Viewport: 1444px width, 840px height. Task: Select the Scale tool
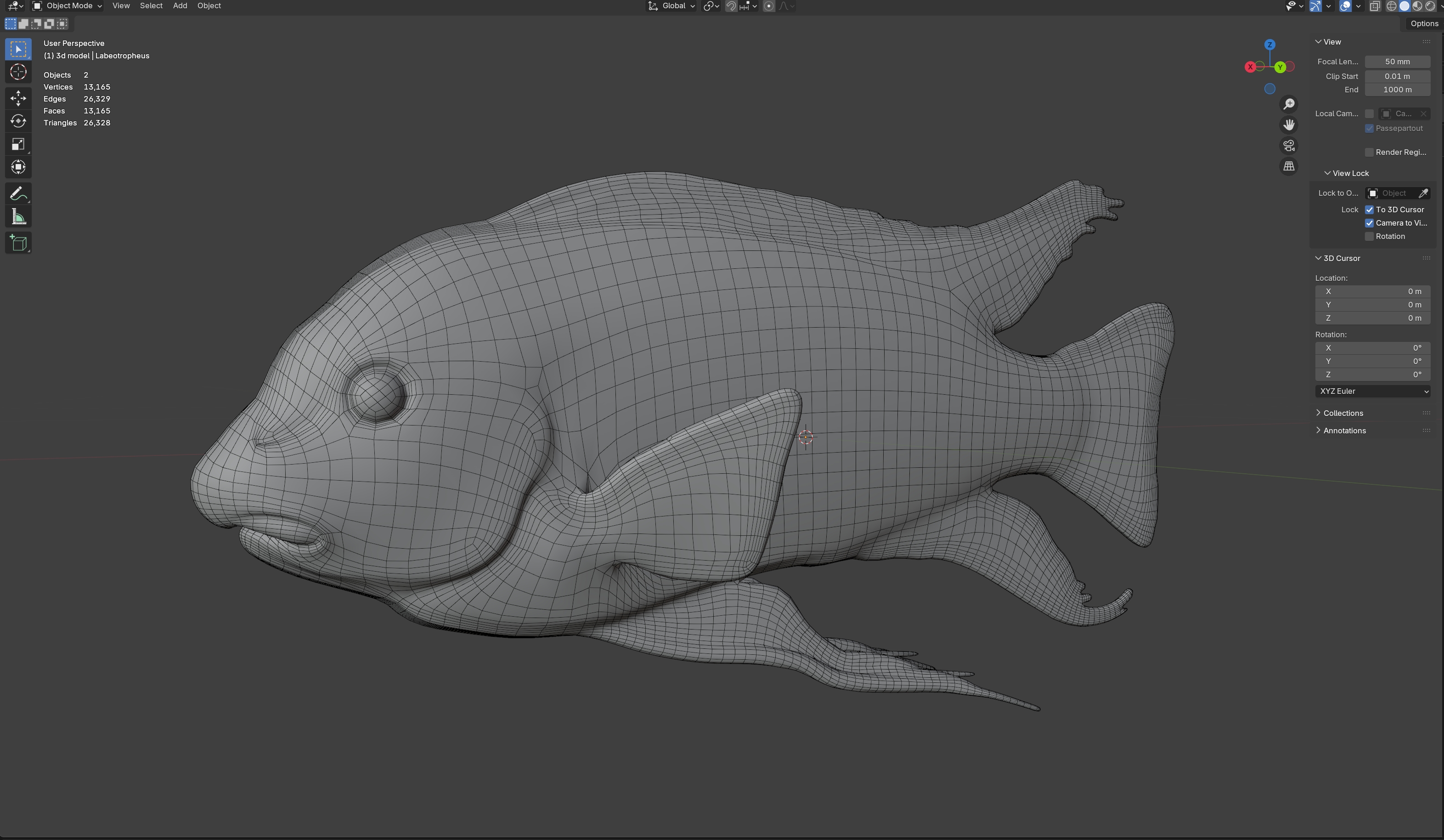coord(18,144)
